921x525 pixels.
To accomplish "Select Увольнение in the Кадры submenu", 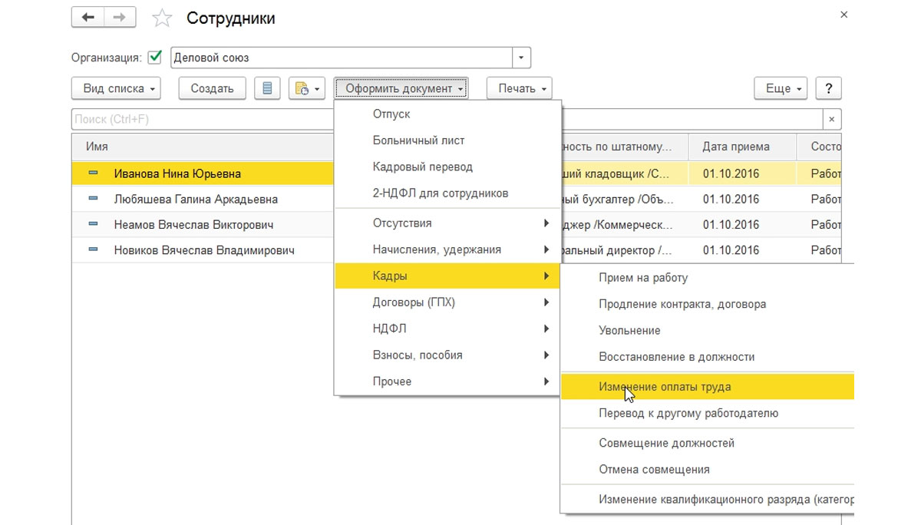I will coord(629,330).
